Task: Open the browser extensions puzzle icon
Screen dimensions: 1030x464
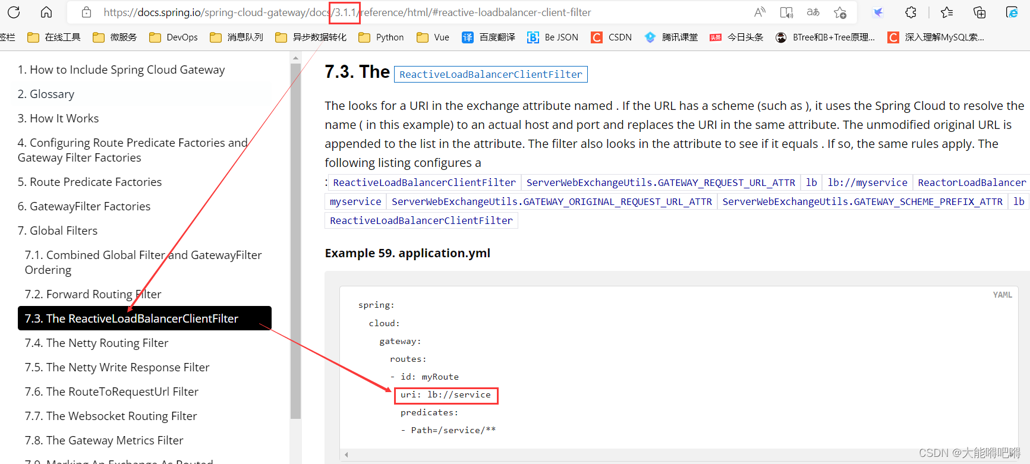Action: [x=911, y=12]
